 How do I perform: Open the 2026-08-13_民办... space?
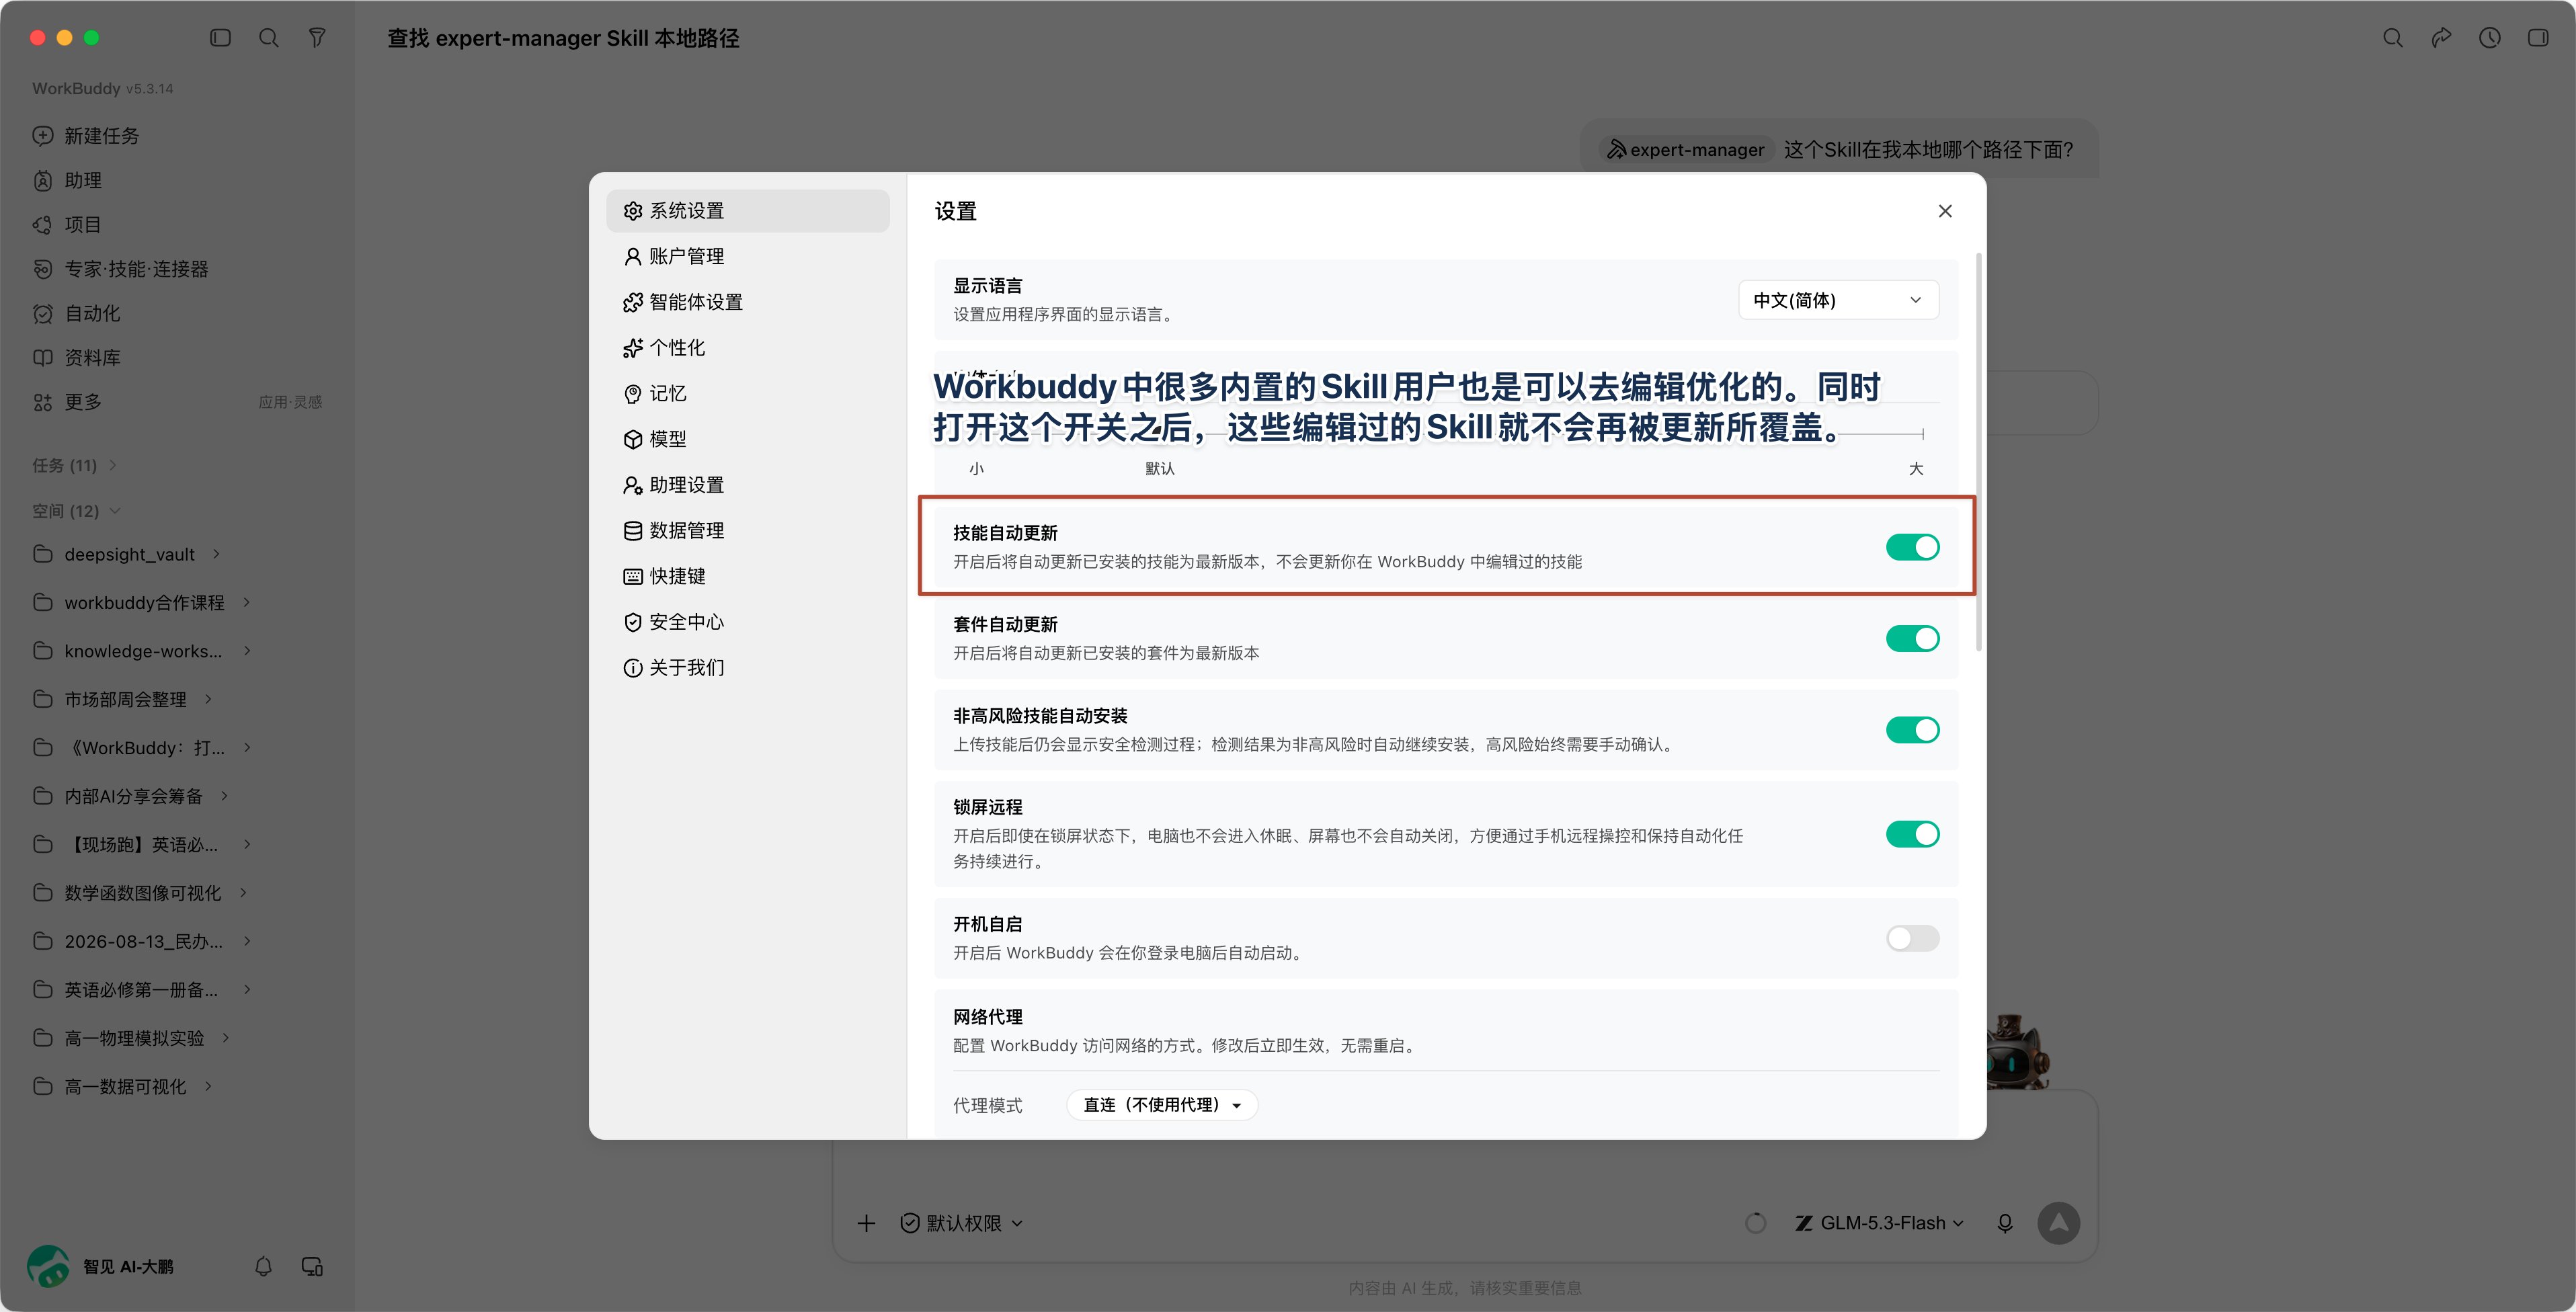coord(143,941)
